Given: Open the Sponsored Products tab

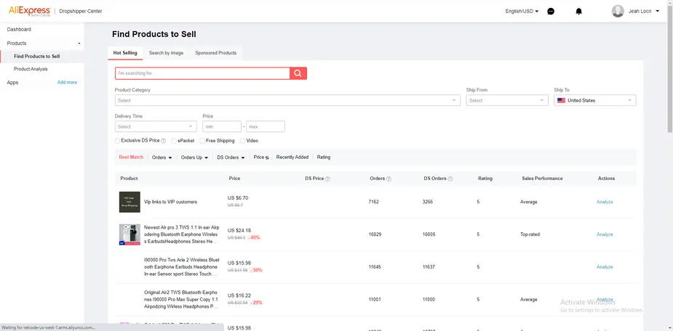Looking at the screenshot, I should [x=215, y=53].
